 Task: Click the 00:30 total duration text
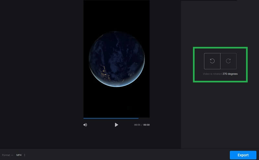point(146,125)
